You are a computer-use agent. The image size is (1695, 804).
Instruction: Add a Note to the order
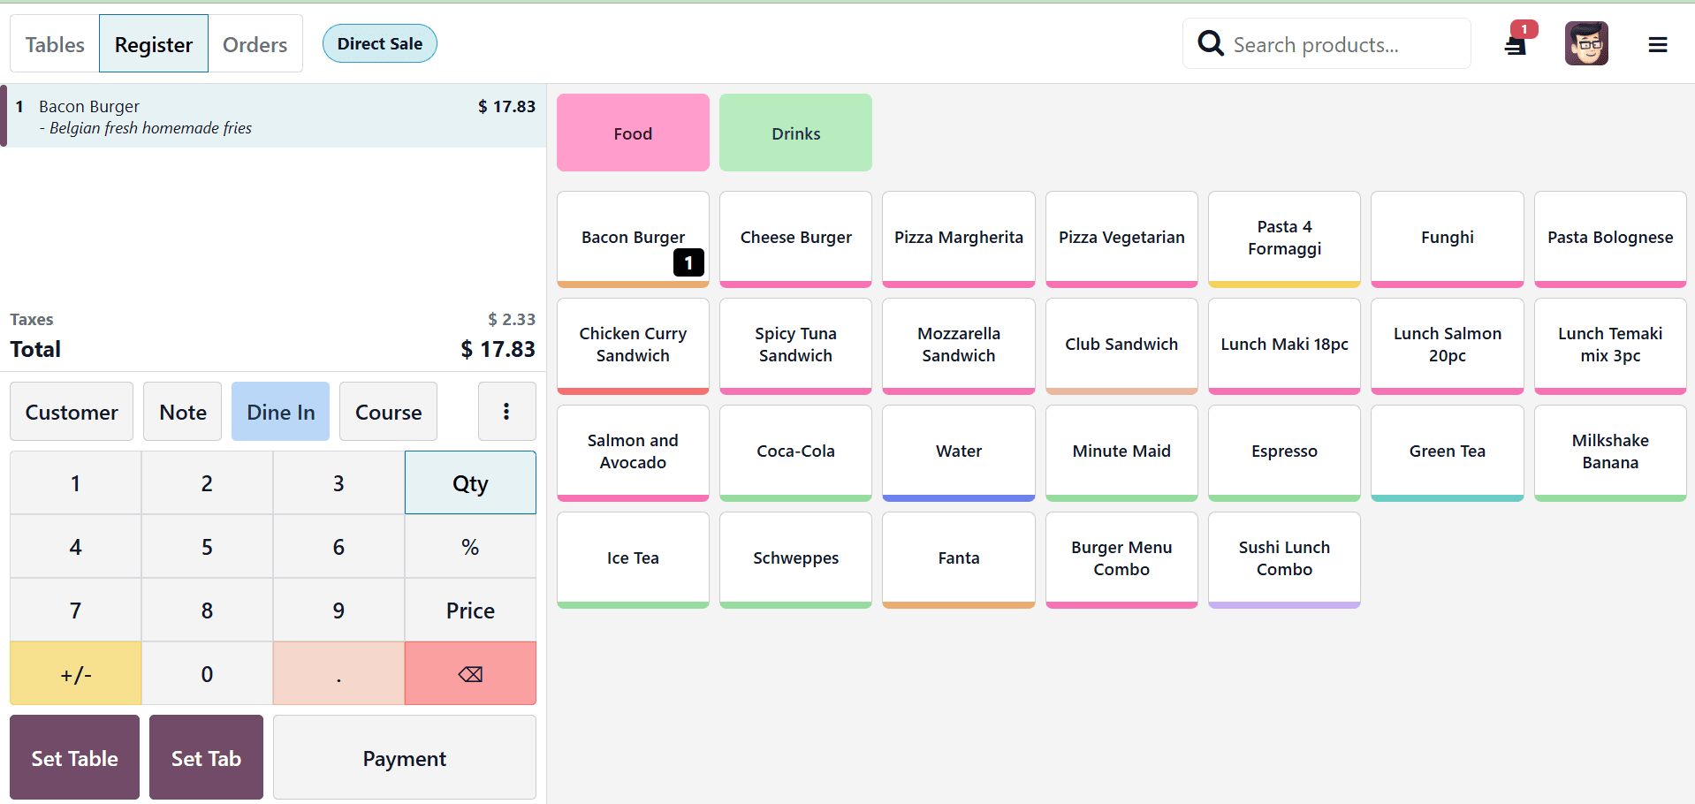pos(182,411)
